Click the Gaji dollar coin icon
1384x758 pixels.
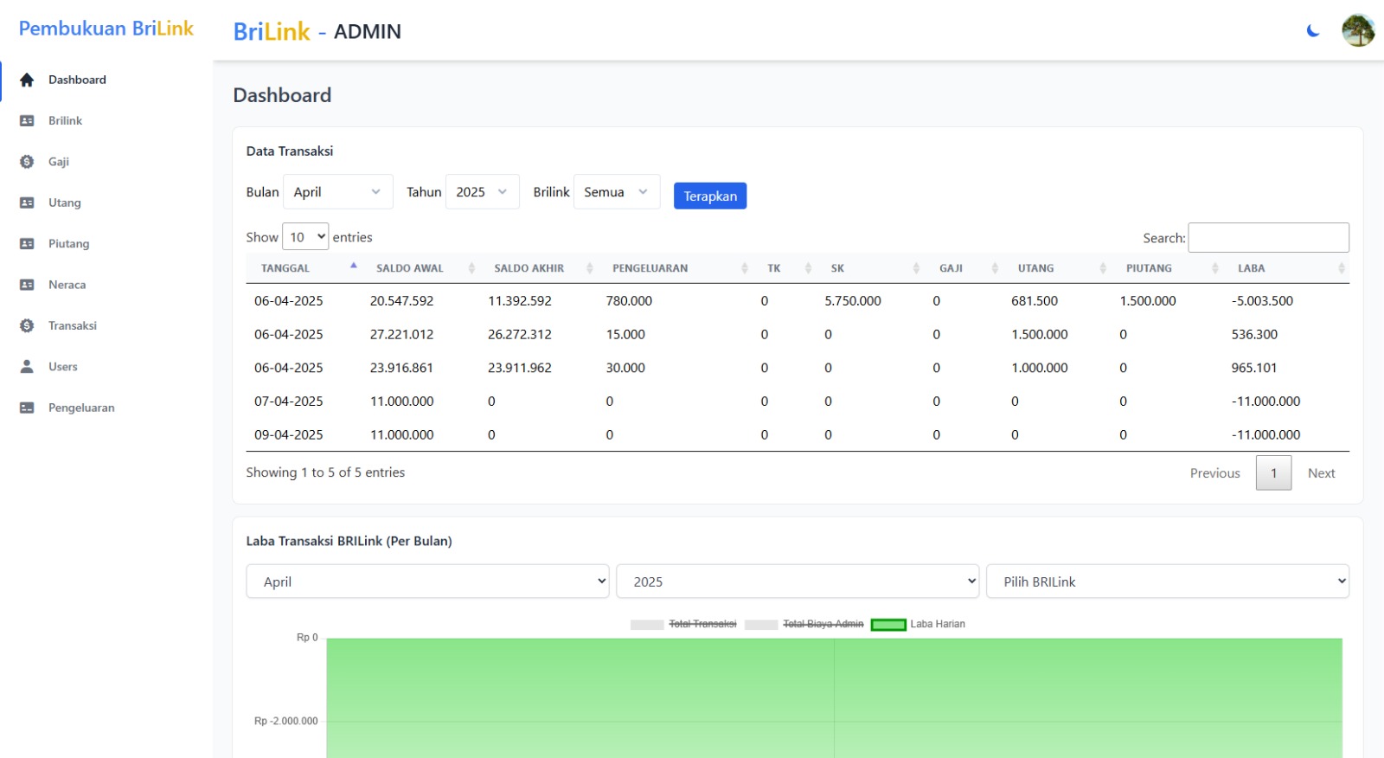(x=27, y=162)
